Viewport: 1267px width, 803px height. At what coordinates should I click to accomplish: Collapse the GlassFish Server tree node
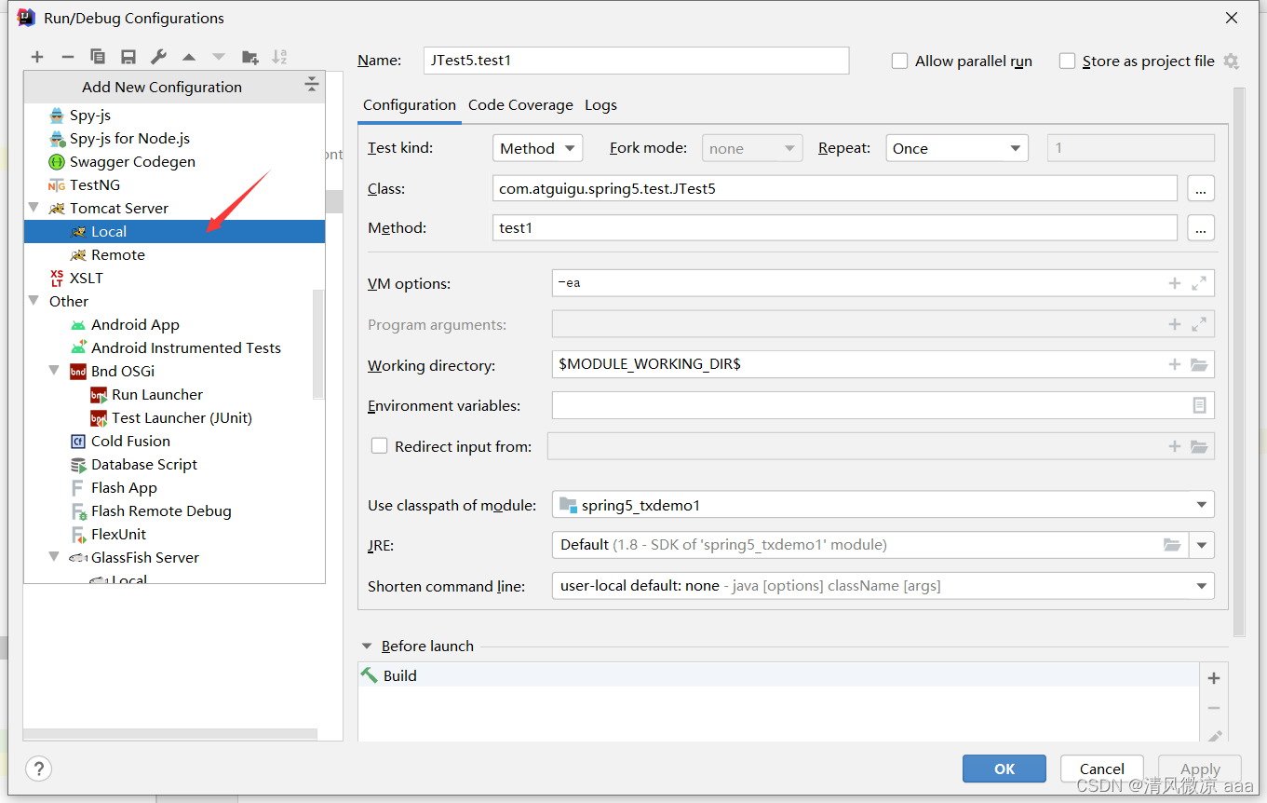coord(55,558)
